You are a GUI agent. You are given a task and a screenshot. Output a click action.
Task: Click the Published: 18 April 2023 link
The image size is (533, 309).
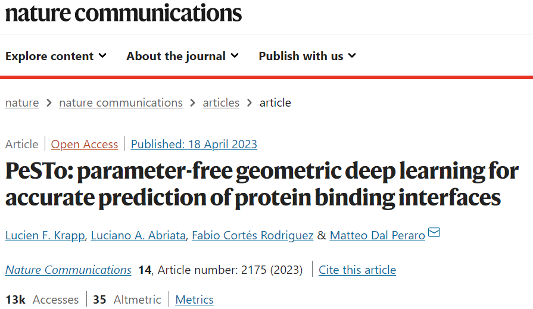click(194, 144)
